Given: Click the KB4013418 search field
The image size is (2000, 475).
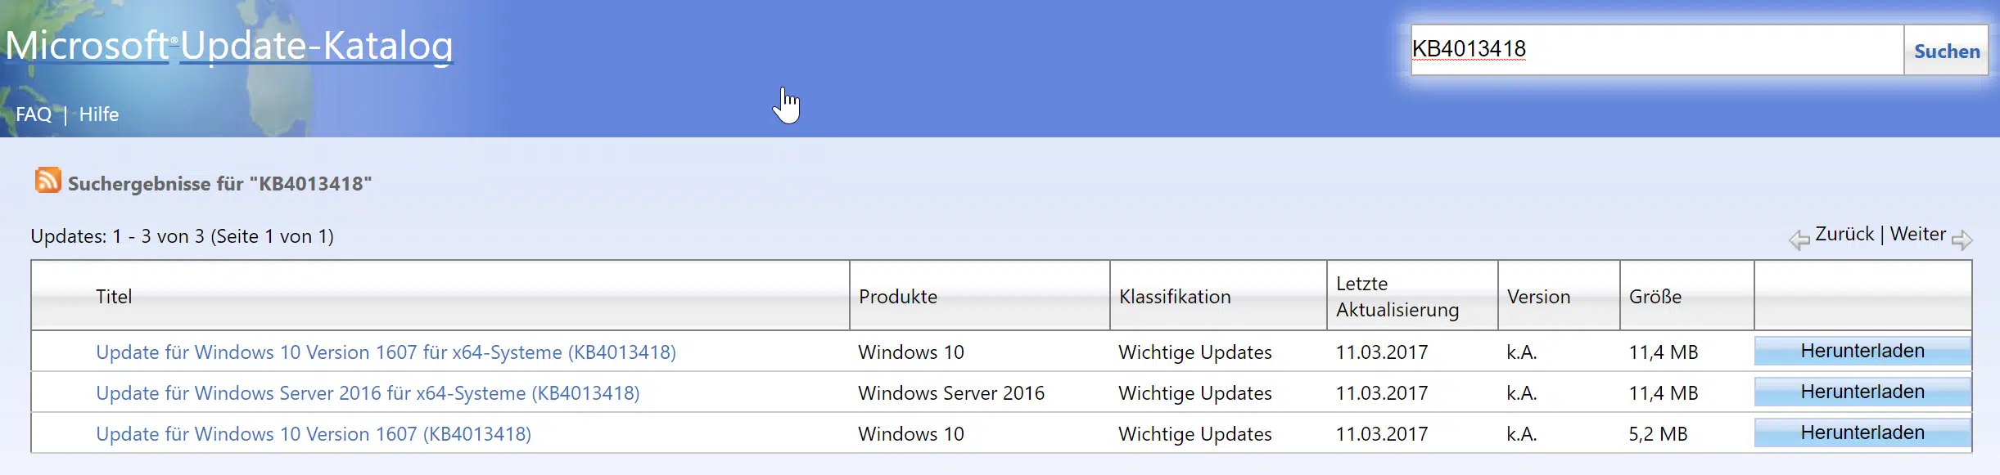Looking at the screenshot, I should (x=1655, y=50).
